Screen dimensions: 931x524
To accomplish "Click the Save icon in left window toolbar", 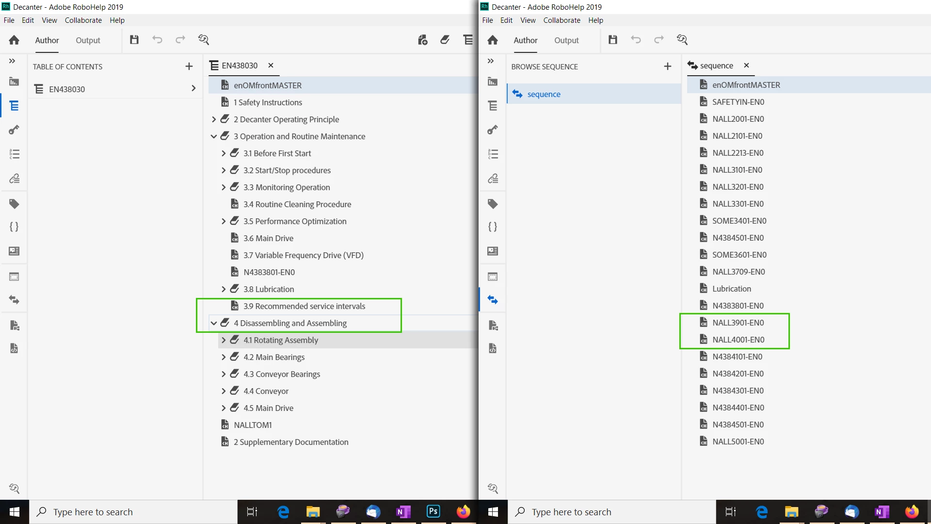I will coord(134,40).
